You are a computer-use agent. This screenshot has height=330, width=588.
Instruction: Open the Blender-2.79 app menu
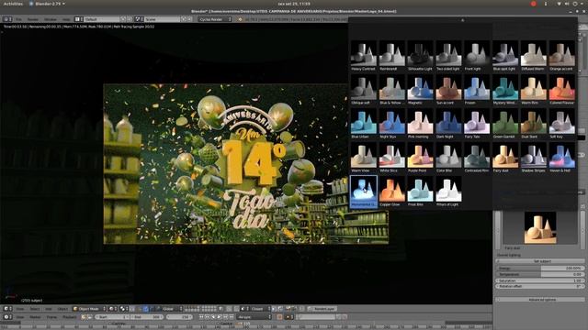pos(48,4)
